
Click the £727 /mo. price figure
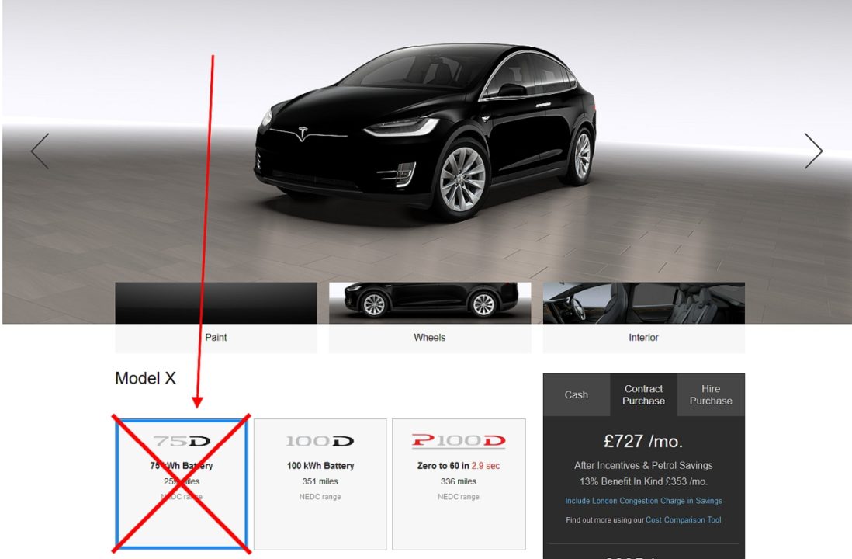643,441
